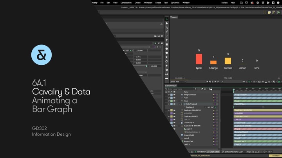Collapse the Falloff [Value] layer
This screenshot has width=282, height=158.
coord(179,104)
